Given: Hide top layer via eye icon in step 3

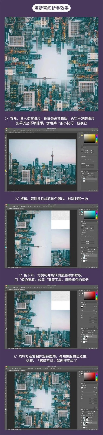Looking at the screenshot, I should (x=82, y=337).
